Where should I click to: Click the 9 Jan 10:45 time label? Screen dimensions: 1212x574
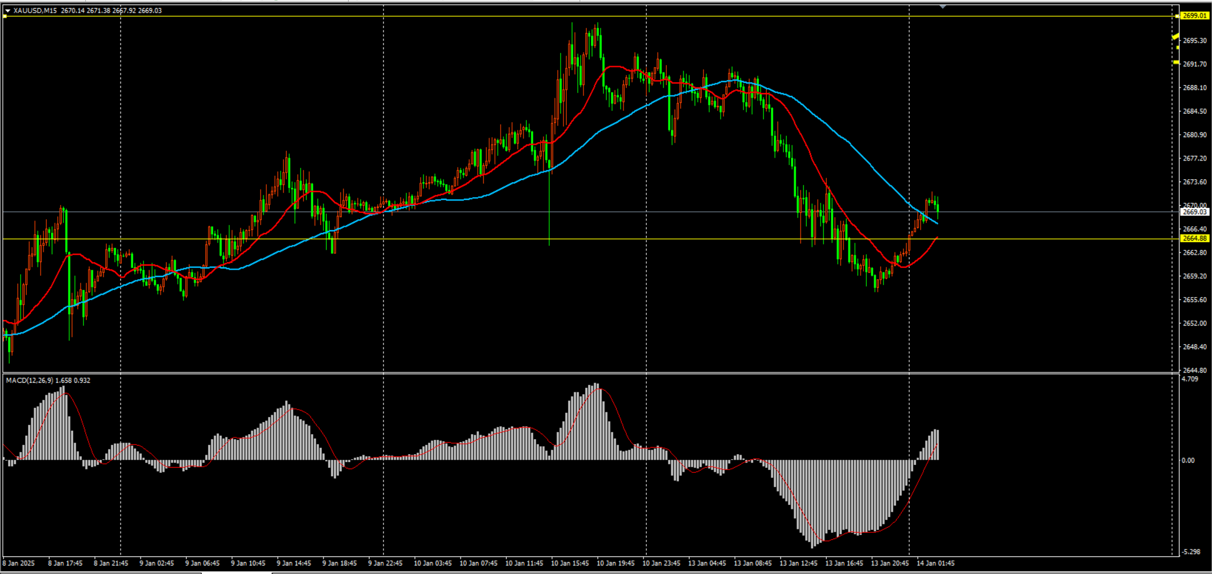click(x=248, y=563)
